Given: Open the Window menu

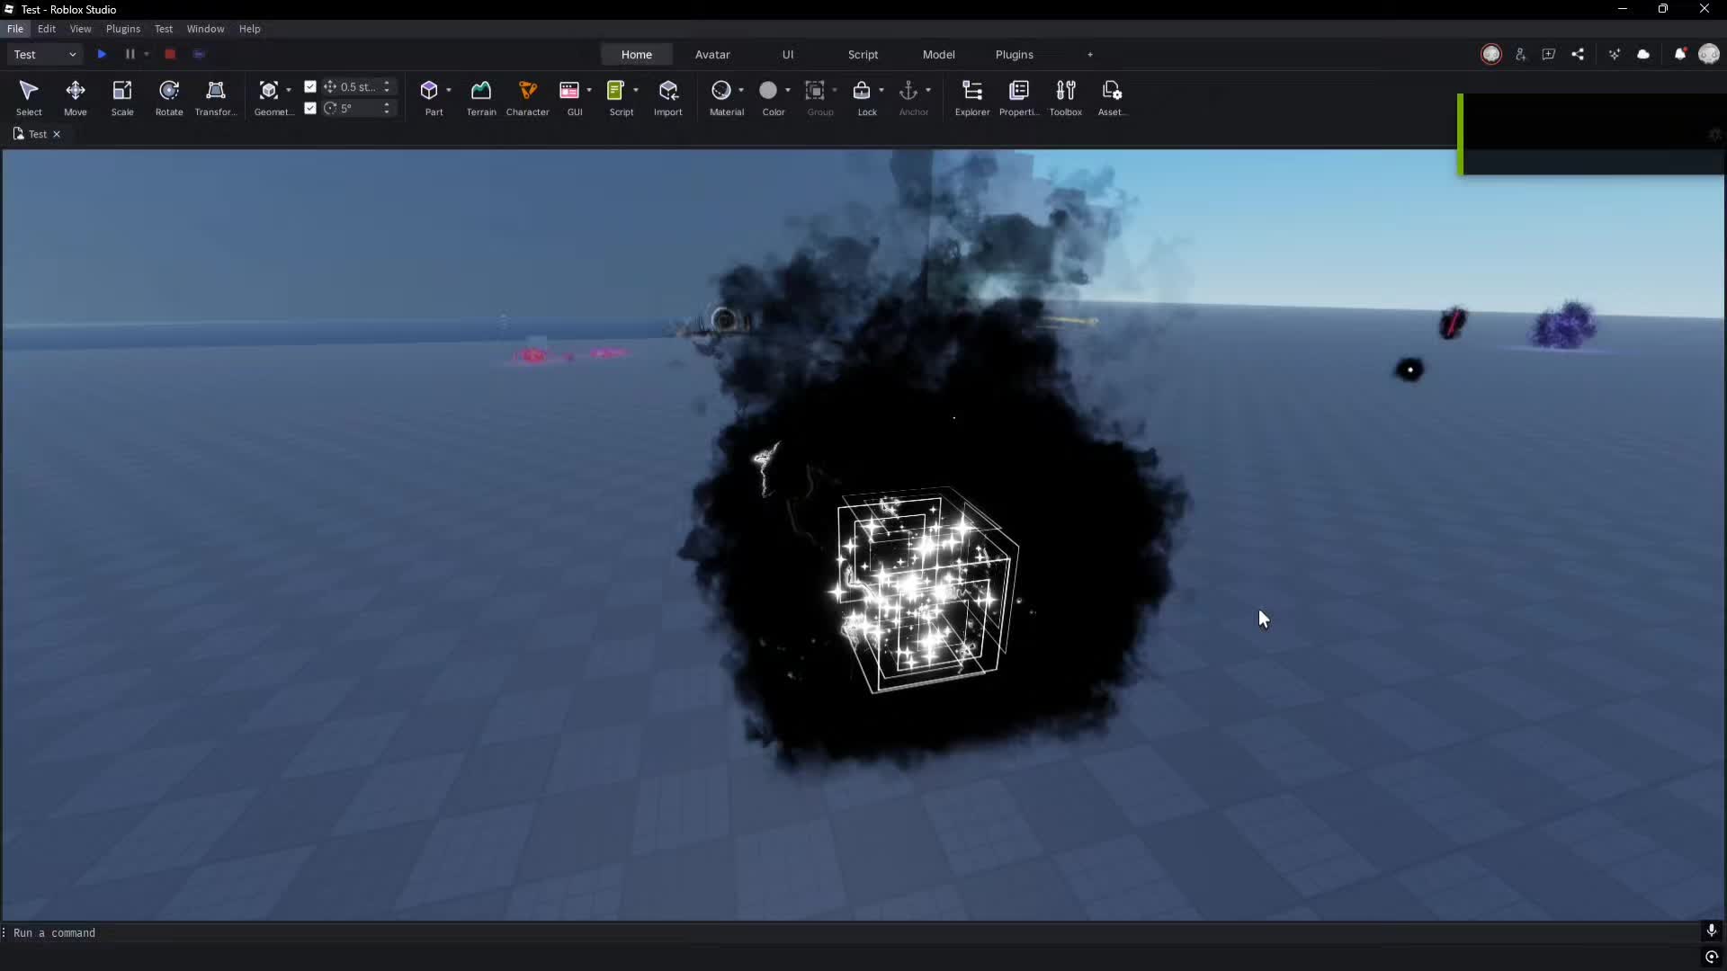Looking at the screenshot, I should pyautogui.click(x=205, y=29).
